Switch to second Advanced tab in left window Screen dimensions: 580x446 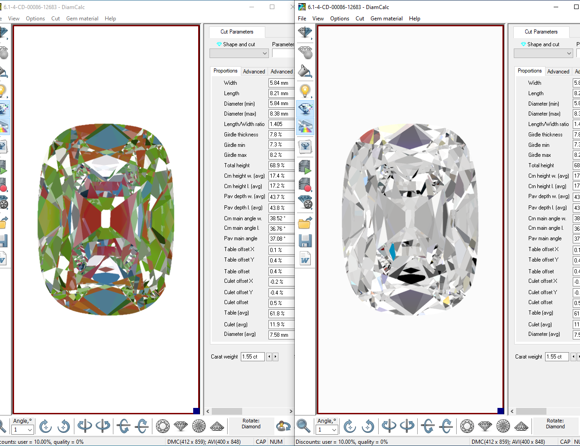click(x=282, y=72)
